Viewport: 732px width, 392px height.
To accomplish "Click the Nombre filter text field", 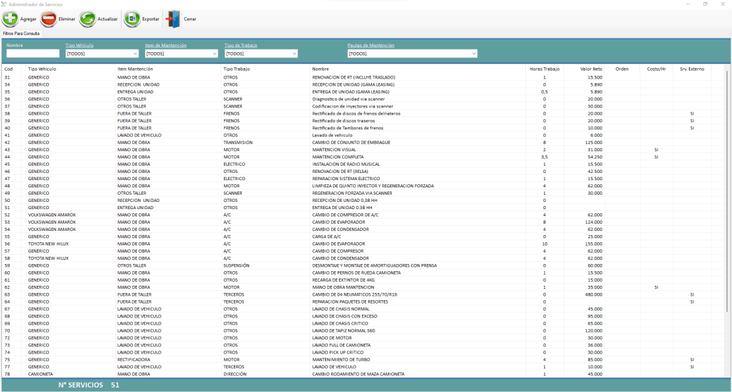I will (33, 54).
